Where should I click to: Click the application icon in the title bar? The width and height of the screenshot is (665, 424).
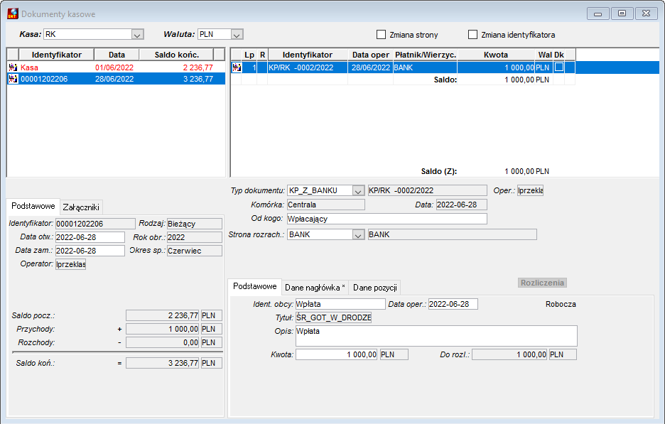pos(13,13)
